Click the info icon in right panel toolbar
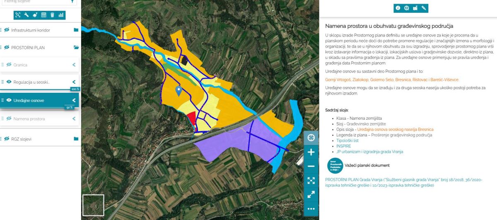Image resolution: width=497 pixels, height=220 pixels. pyautogui.click(x=398, y=8)
